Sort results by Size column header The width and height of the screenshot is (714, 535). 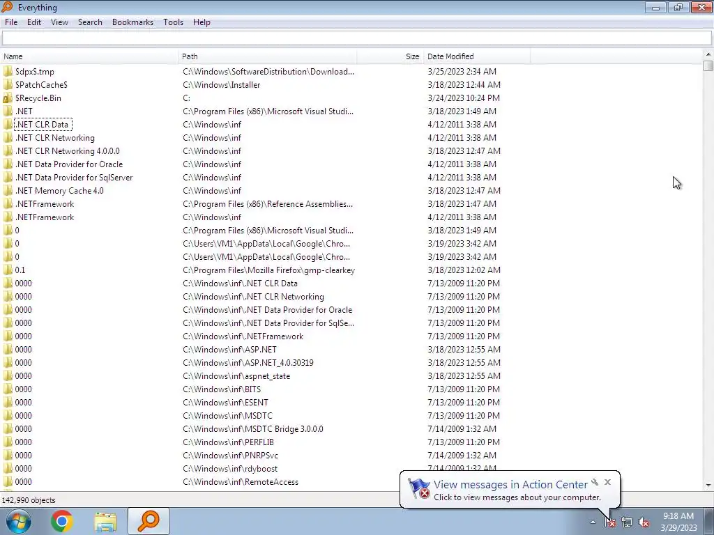point(390,56)
